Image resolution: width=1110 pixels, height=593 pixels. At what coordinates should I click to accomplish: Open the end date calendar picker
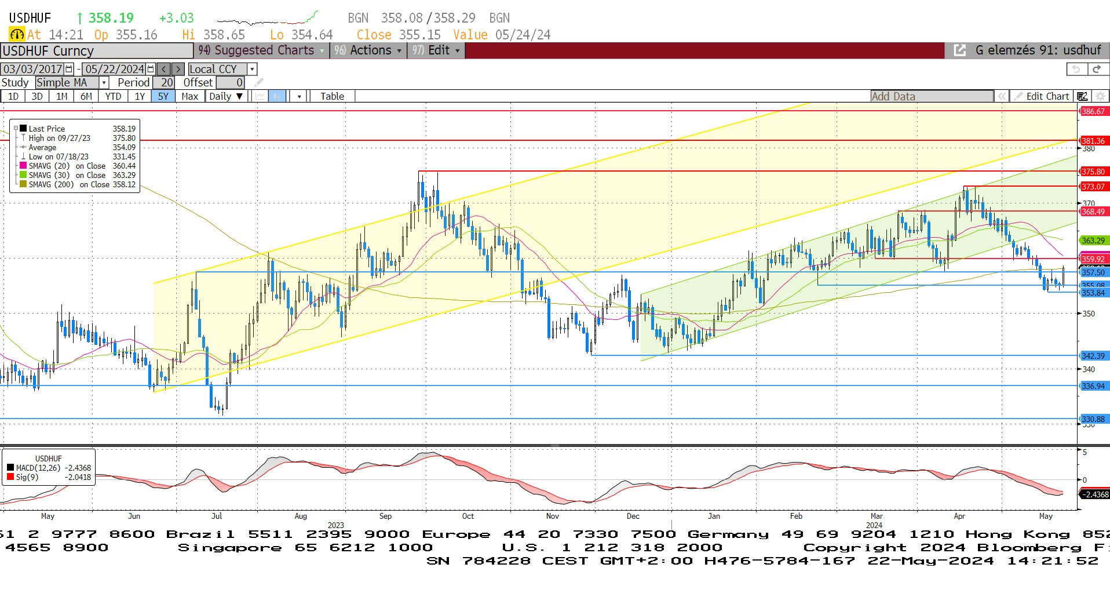[151, 69]
